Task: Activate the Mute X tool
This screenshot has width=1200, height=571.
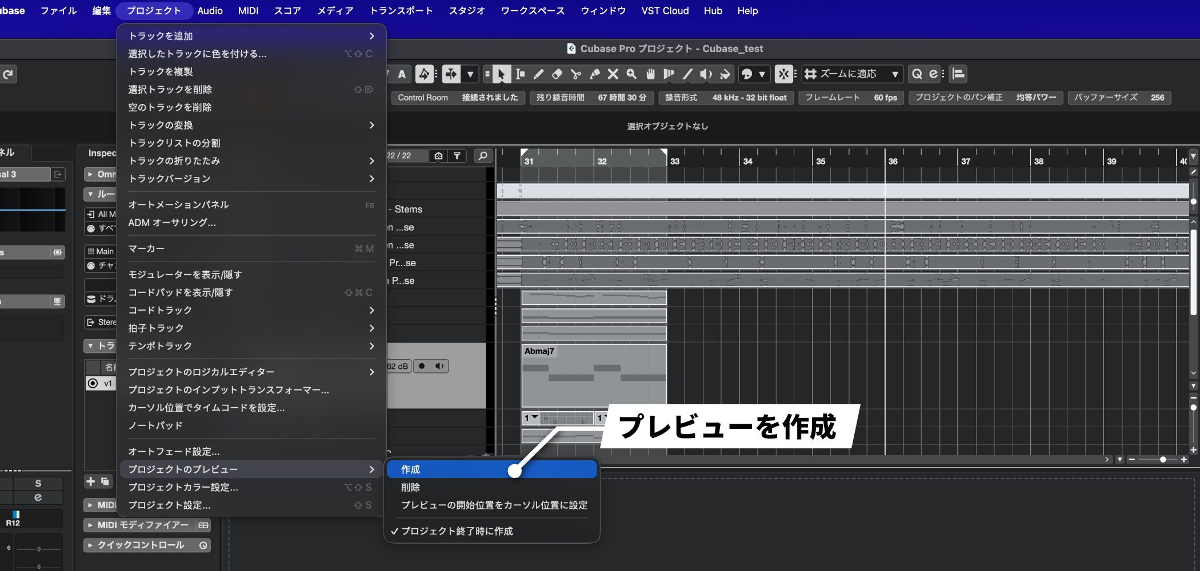Action: click(613, 74)
